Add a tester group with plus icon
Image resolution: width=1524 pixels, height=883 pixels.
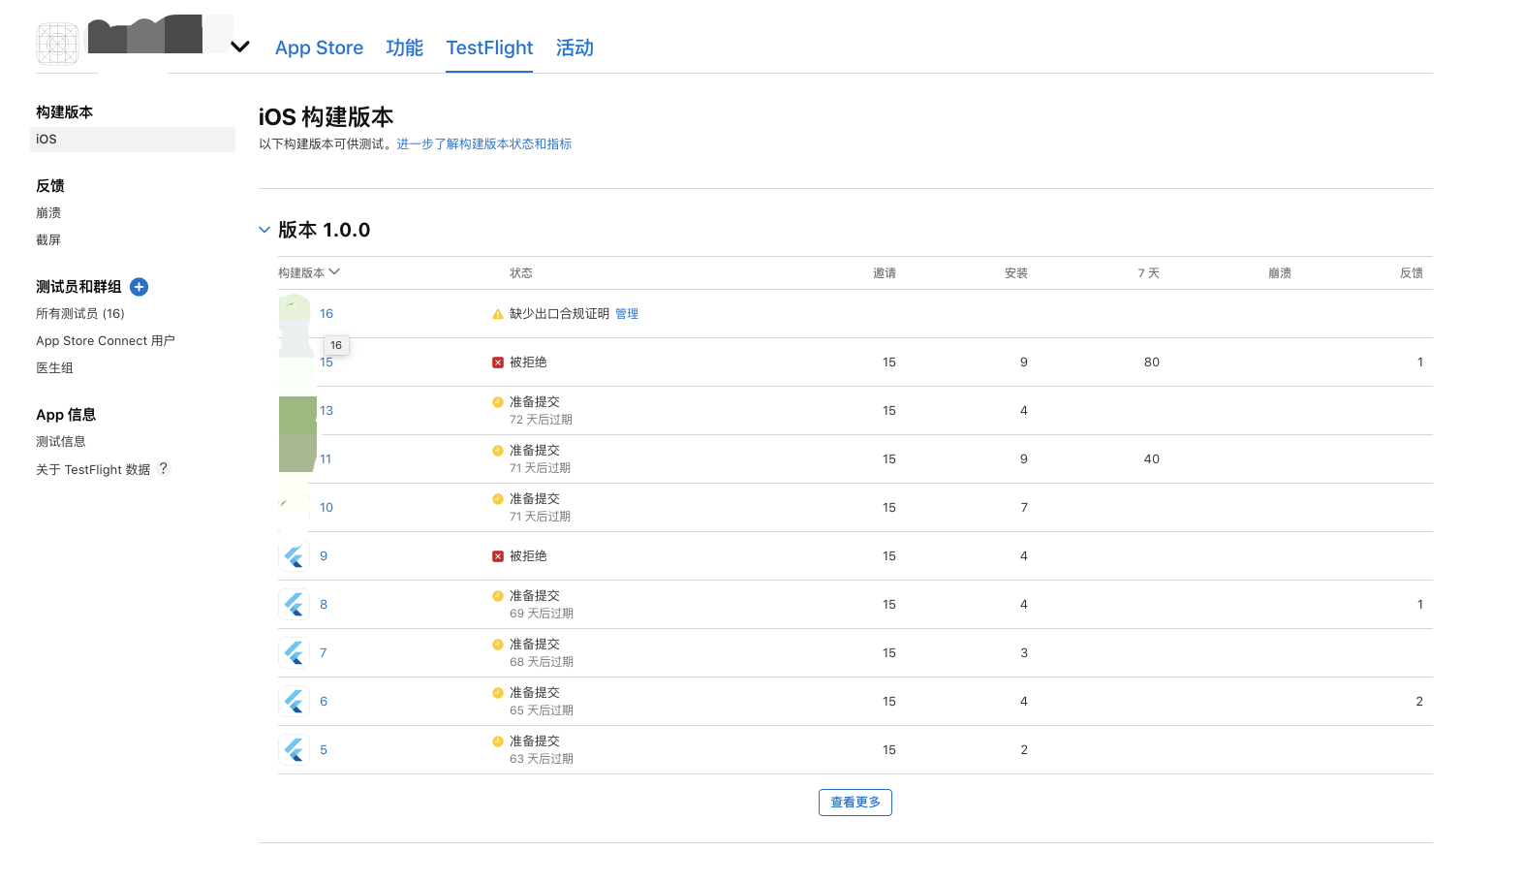[139, 287]
